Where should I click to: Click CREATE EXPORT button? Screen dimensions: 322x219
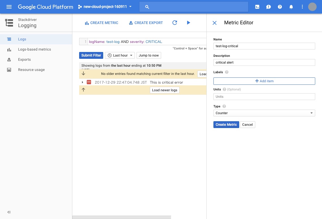[x=146, y=23]
